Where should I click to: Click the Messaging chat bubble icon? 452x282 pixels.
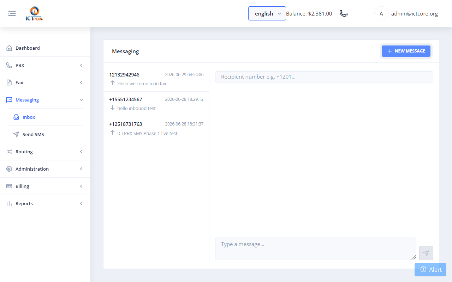click(9, 100)
